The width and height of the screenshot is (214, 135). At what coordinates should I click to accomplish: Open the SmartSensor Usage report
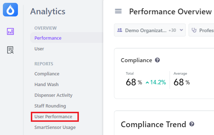click(55, 127)
